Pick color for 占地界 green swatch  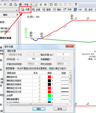49,95
